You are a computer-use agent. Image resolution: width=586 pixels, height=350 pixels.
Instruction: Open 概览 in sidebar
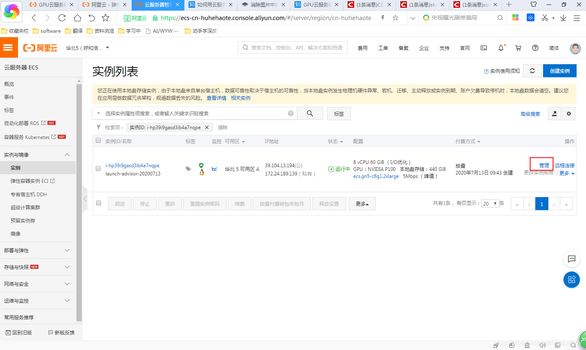[x=9, y=84]
